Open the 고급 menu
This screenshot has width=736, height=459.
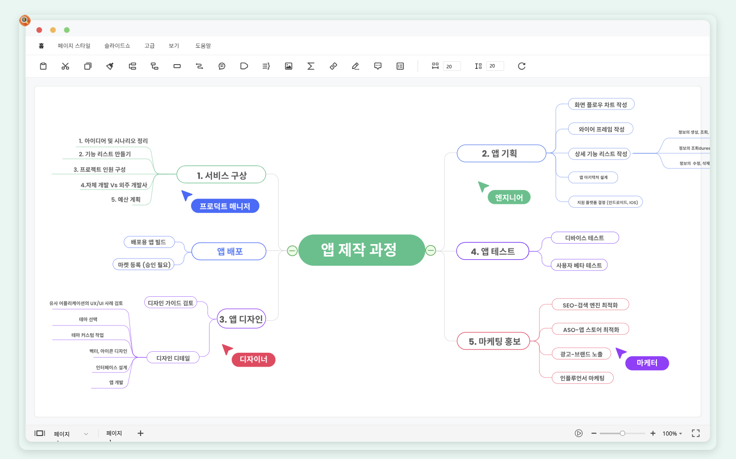tap(150, 46)
